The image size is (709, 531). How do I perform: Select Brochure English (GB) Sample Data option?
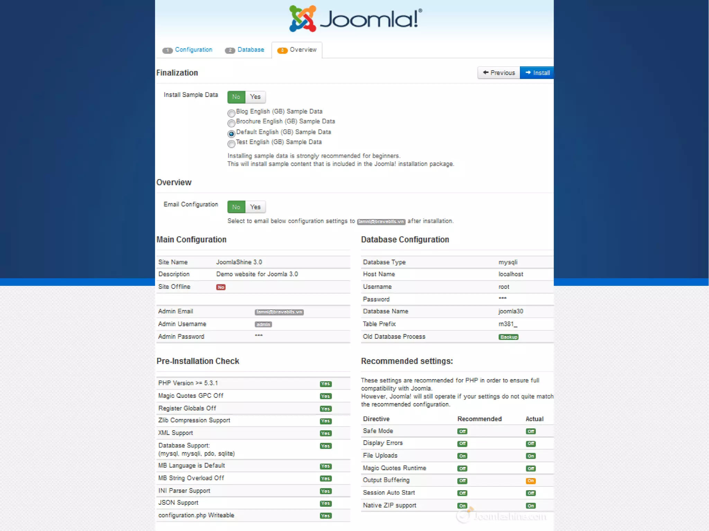click(x=231, y=123)
